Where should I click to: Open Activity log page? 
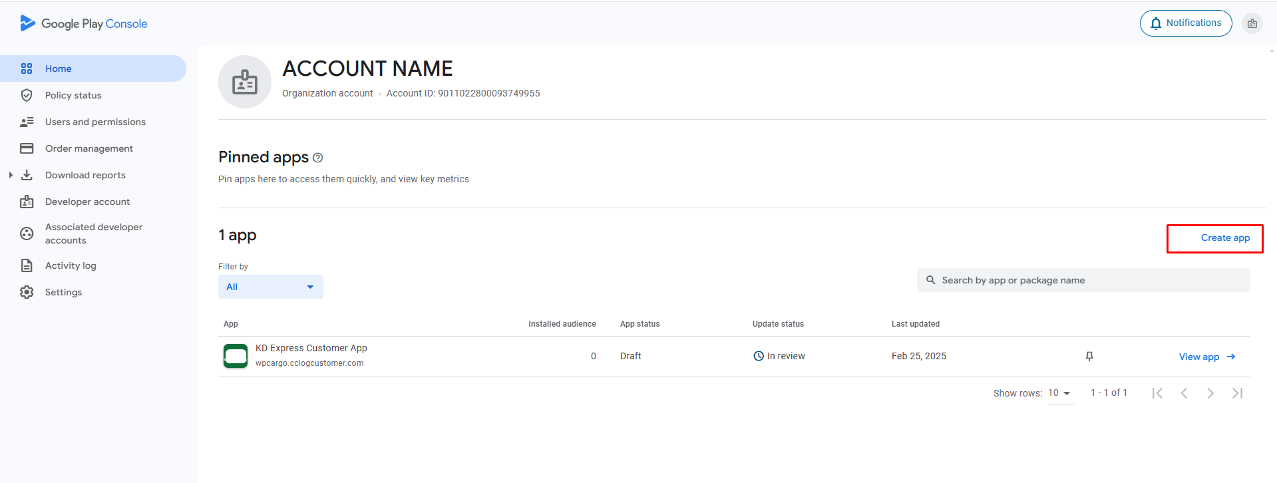pyautogui.click(x=71, y=265)
